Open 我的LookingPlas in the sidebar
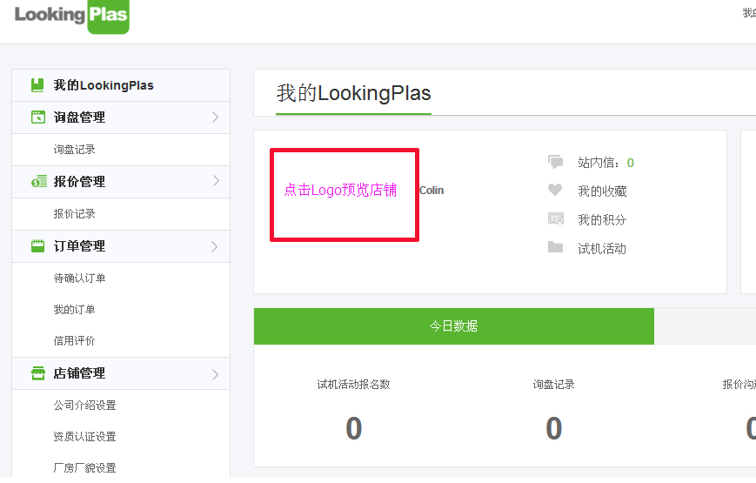This screenshot has height=483, width=756. pos(121,85)
